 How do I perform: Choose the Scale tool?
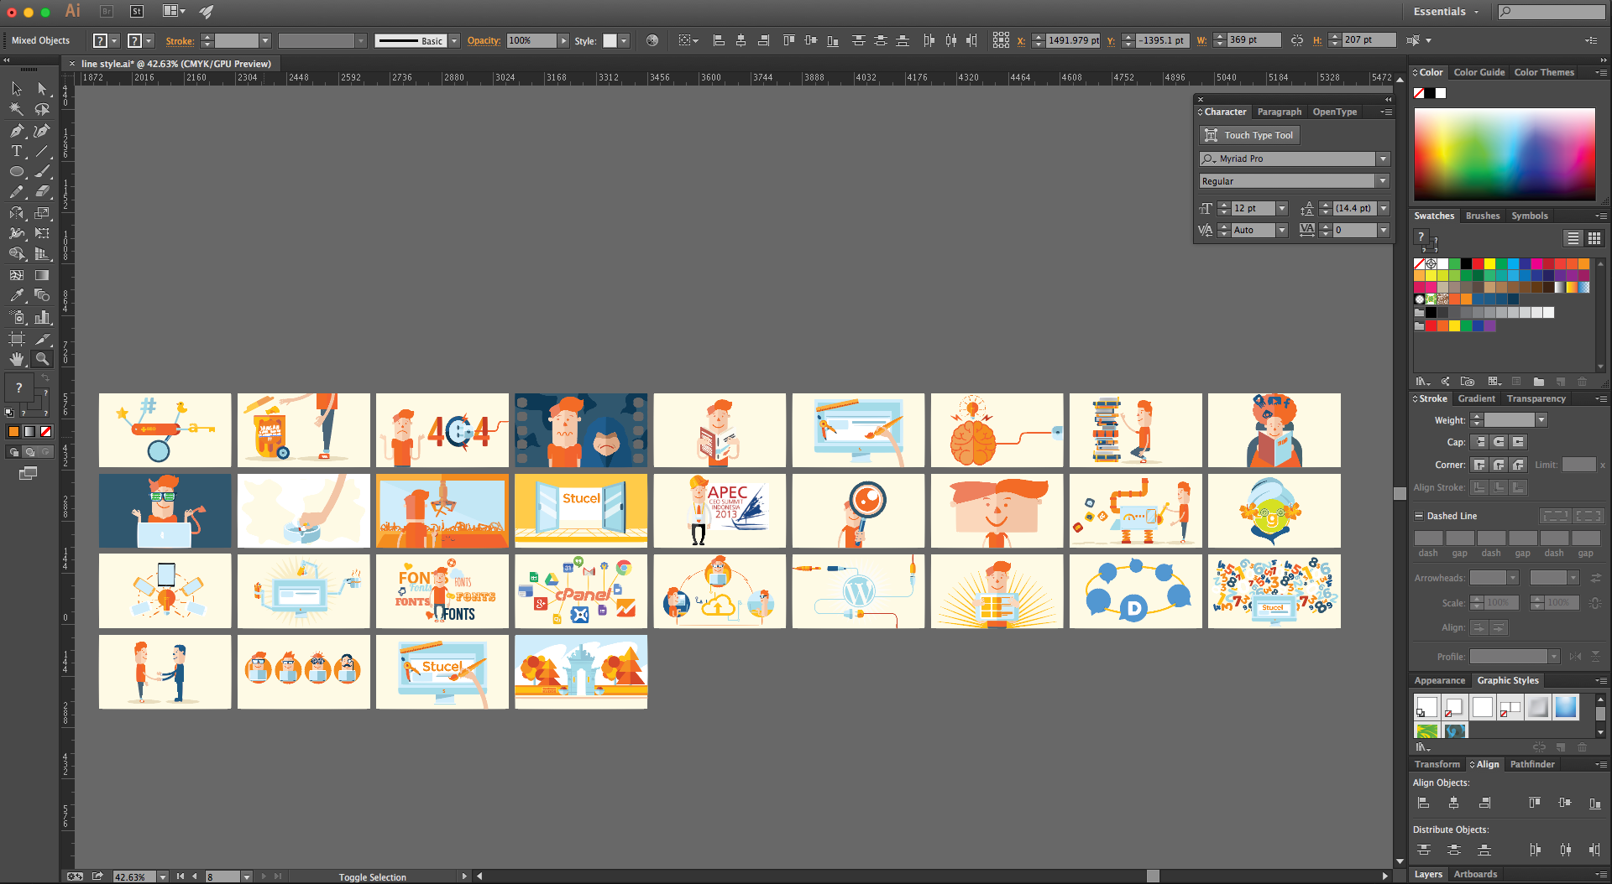click(x=42, y=213)
